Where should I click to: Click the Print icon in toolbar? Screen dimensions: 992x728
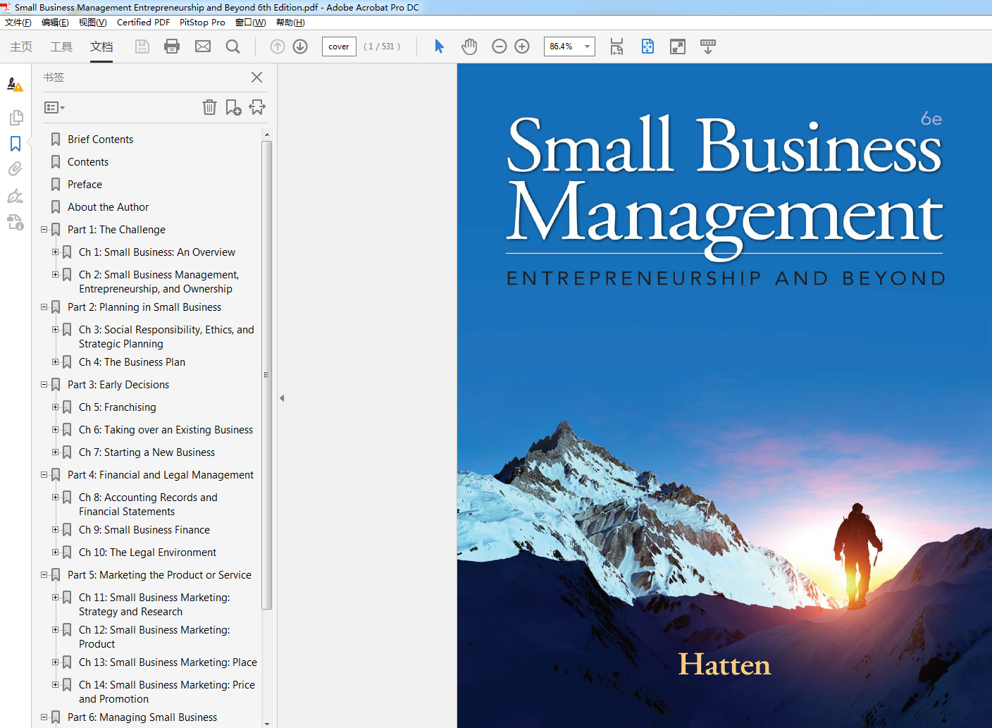pyautogui.click(x=172, y=47)
